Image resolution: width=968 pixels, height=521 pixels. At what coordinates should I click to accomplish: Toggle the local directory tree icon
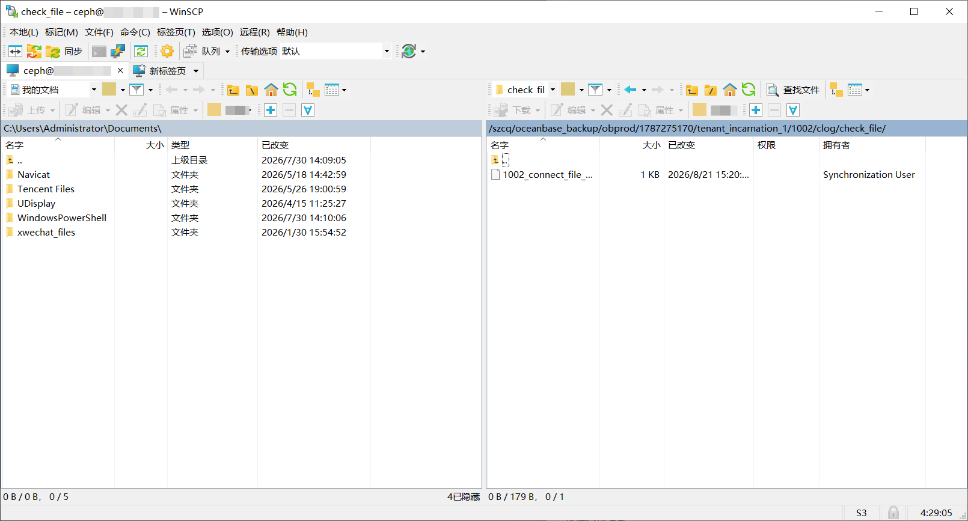313,90
